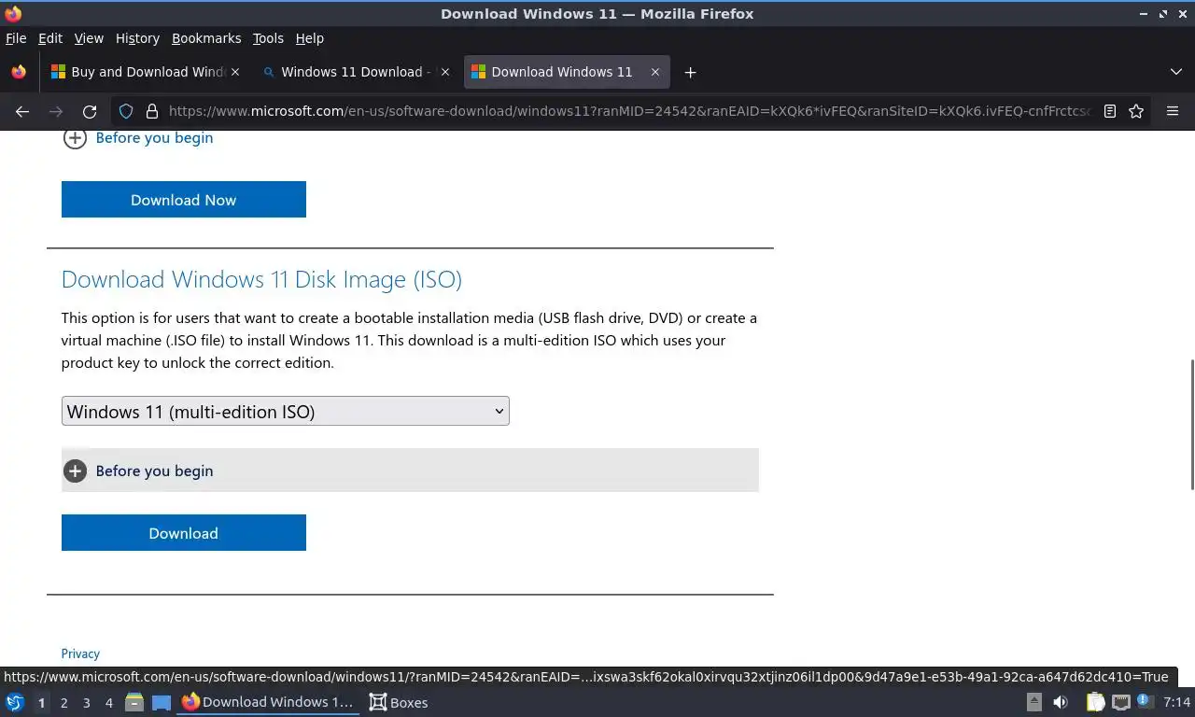Click the Download Now button
The height and width of the screenshot is (717, 1195).
pyautogui.click(x=184, y=199)
